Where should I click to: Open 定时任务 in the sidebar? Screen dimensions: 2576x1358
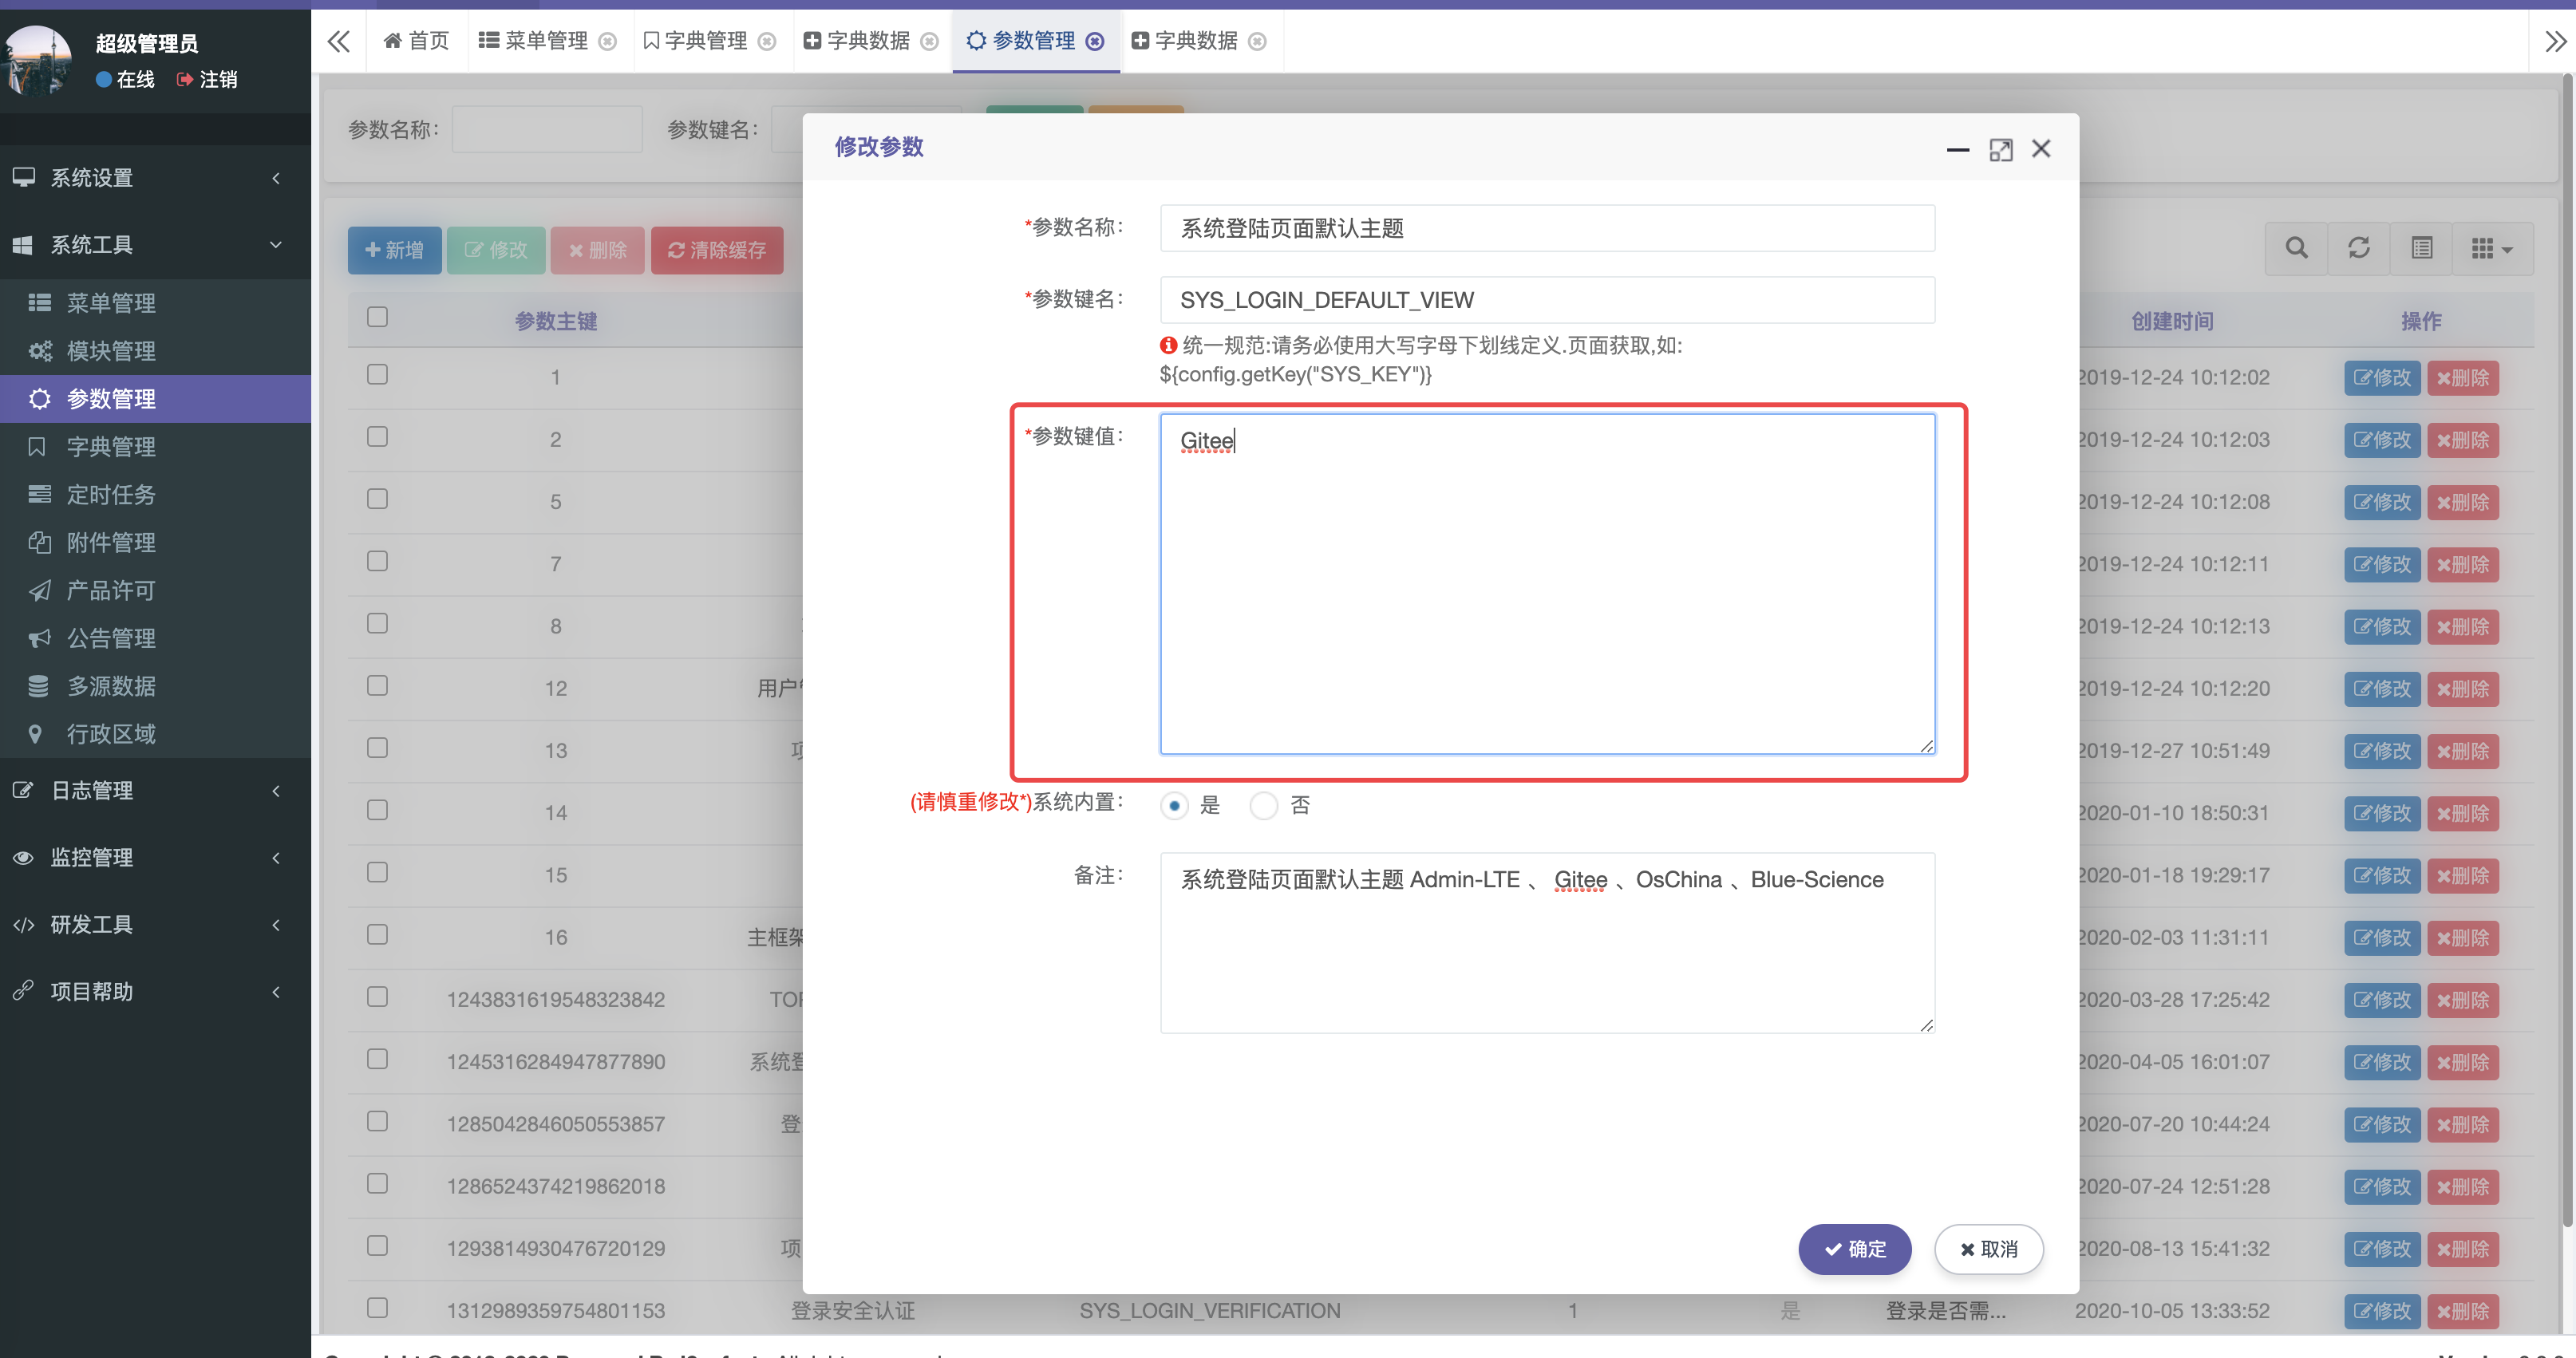pyautogui.click(x=110, y=494)
